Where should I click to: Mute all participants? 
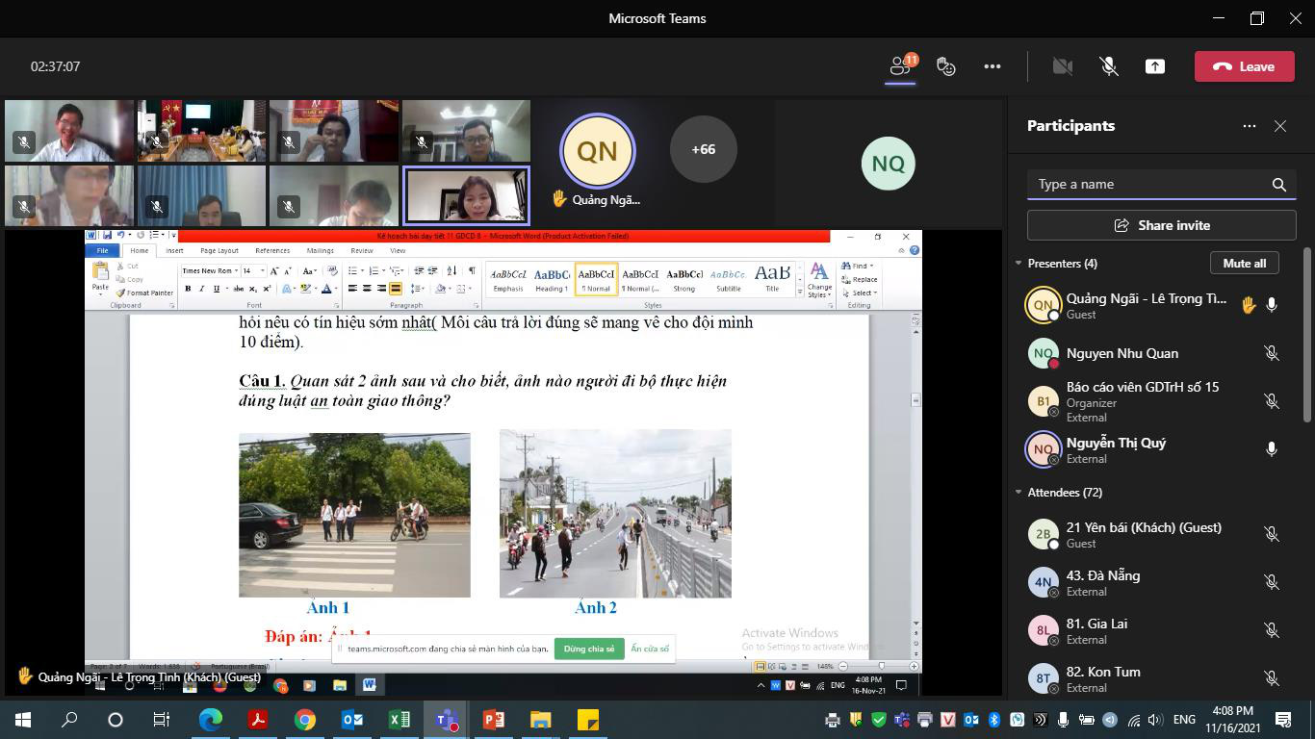1244,263
